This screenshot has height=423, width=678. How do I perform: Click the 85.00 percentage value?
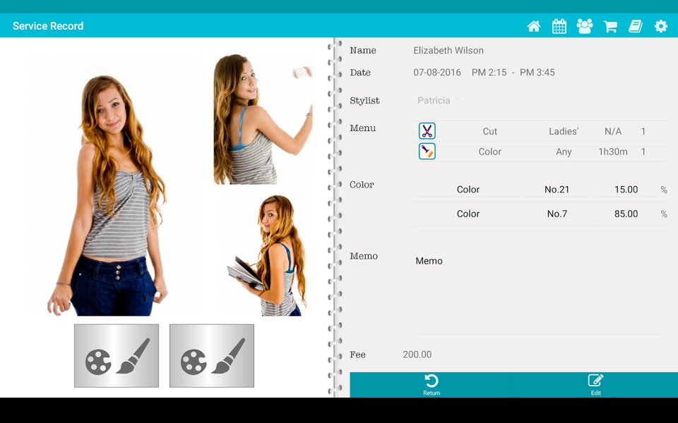coord(626,214)
